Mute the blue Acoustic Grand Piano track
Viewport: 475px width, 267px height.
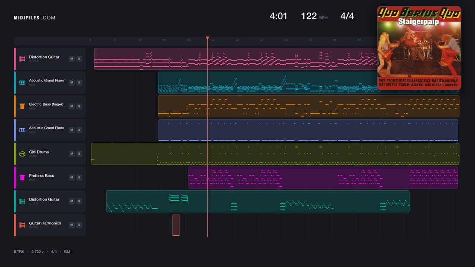point(72,130)
